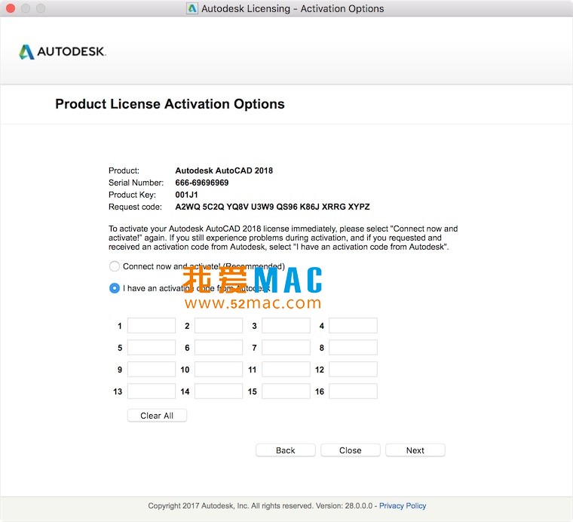
Task: Click activation code field 14
Action: pyautogui.click(x=219, y=391)
